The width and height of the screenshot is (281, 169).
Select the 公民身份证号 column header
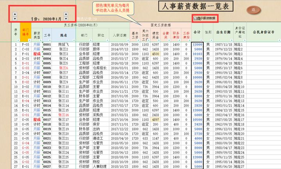pos(263,32)
